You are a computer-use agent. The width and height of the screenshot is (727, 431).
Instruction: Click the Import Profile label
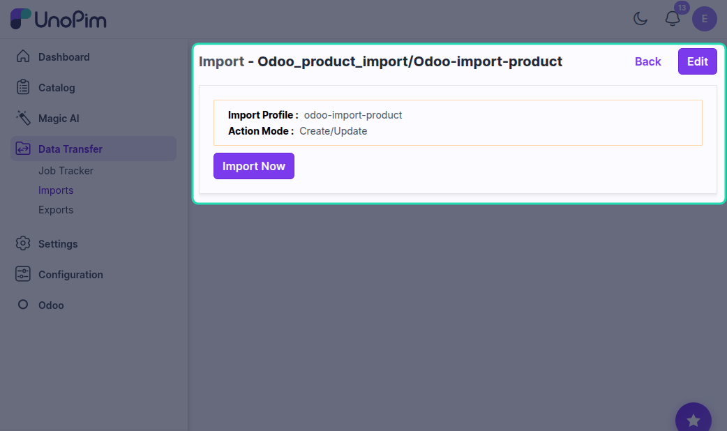pos(263,115)
